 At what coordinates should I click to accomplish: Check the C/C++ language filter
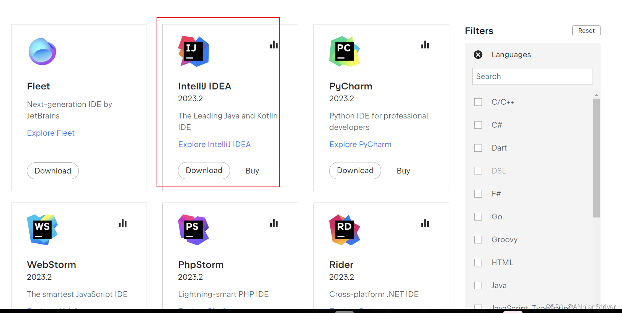click(x=478, y=102)
